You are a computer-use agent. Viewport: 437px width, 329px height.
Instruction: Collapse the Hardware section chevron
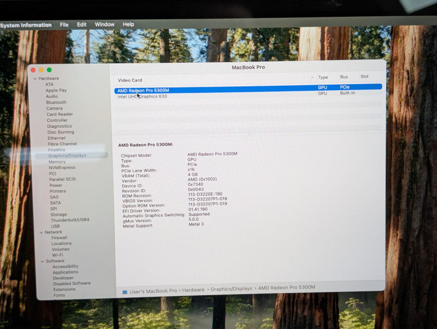35,79
